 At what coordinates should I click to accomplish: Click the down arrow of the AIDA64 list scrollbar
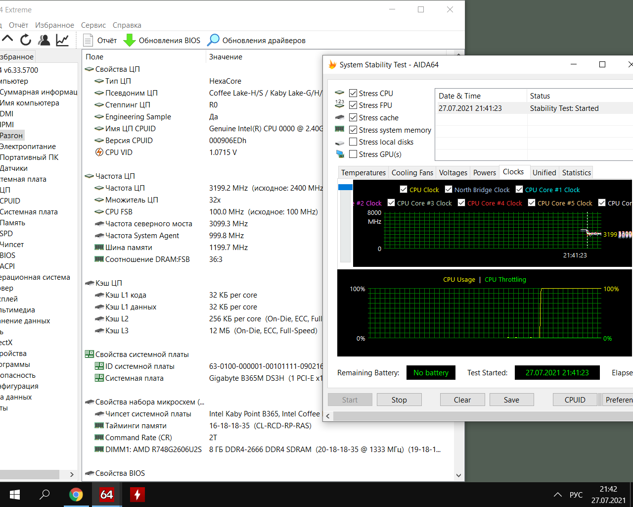(x=458, y=475)
